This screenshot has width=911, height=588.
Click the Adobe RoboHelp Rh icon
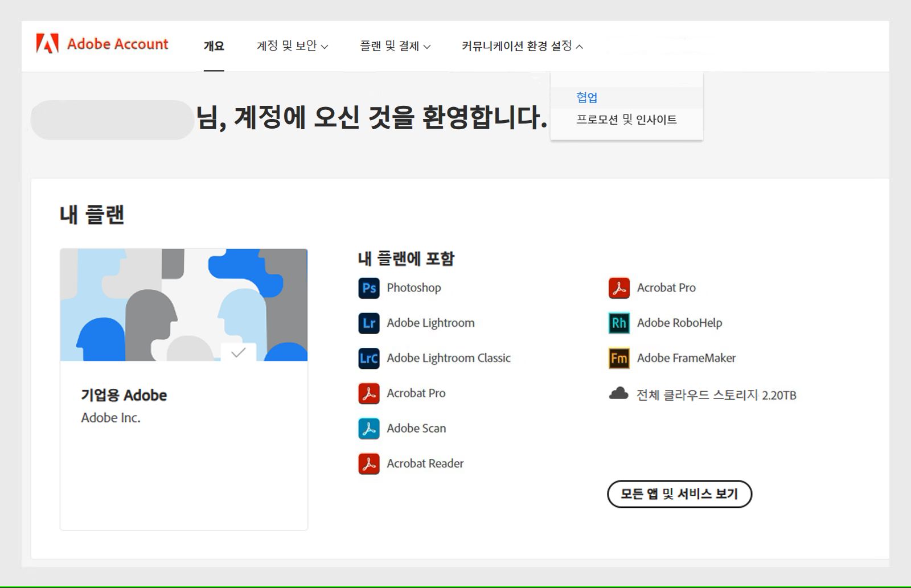point(619,323)
